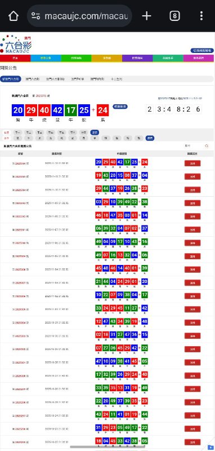The height and width of the screenshot is (451, 215).
Task: Open the tab switcher showing 8 tabs
Action: point(174,16)
